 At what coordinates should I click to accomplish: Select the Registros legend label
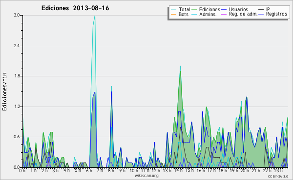pyautogui.click(x=276, y=14)
